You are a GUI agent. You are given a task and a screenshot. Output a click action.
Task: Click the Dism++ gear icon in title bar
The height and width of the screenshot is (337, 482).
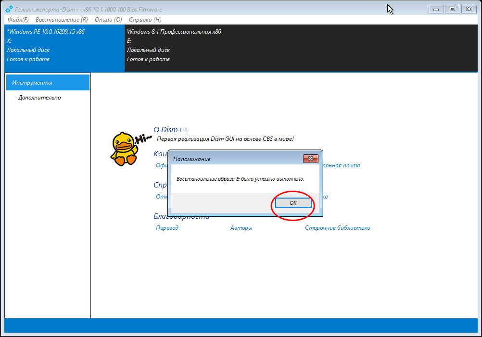point(9,9)
